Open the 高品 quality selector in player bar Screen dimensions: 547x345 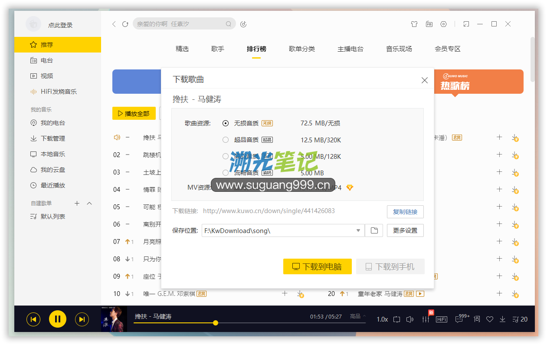click(358, 316)
